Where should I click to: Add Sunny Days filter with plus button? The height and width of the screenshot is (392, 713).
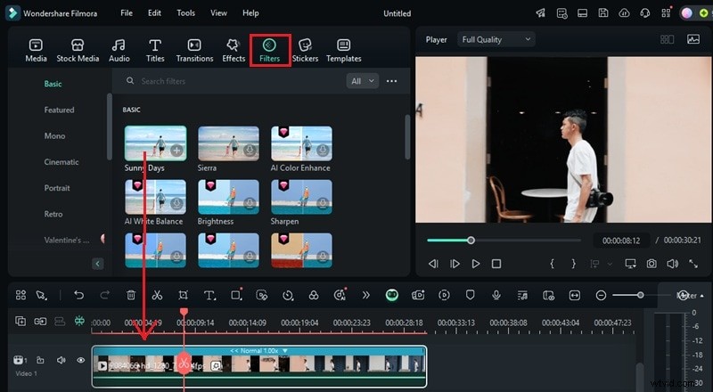[176, 150]
